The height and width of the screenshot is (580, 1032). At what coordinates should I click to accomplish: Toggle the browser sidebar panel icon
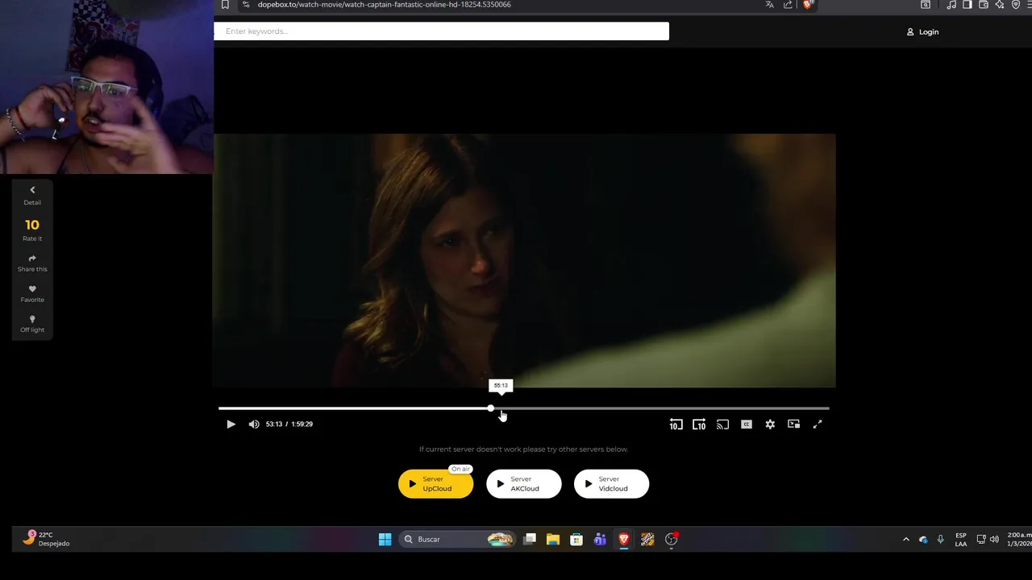(x=967, y=5)
